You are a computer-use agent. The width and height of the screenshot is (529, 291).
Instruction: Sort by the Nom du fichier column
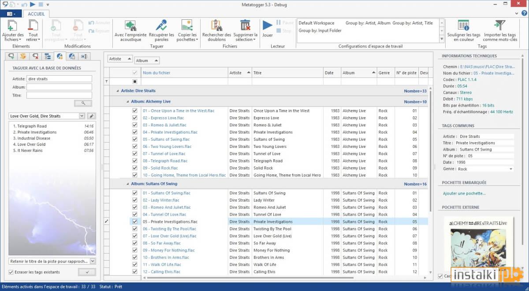pyautogui.click(x=184, y=73)
